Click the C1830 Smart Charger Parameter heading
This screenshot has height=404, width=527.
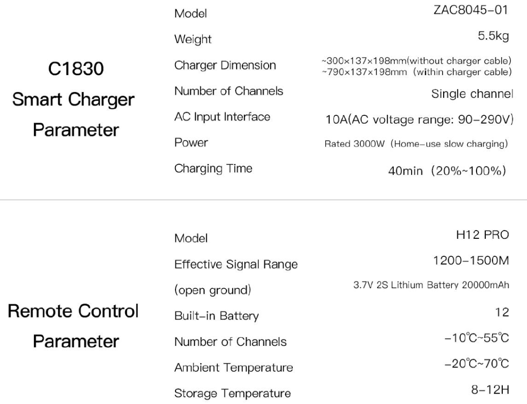(x=73, y=99)
